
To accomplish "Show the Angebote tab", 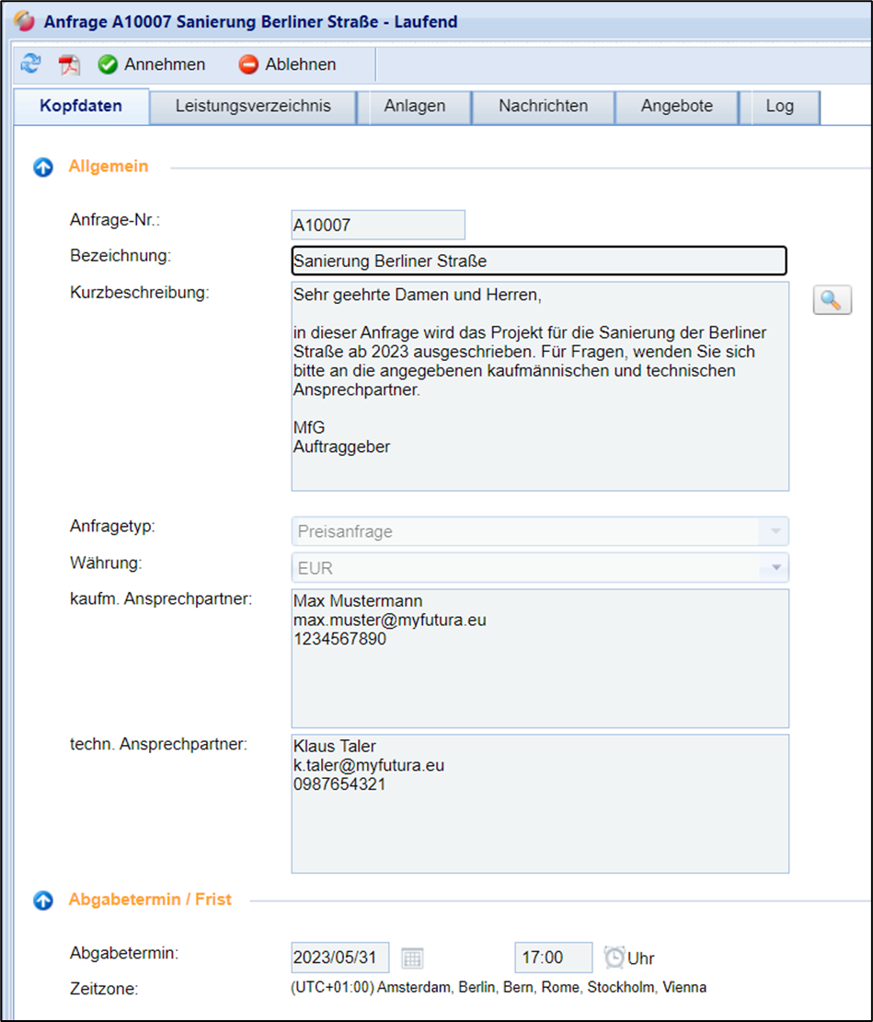I will (677, 106).
